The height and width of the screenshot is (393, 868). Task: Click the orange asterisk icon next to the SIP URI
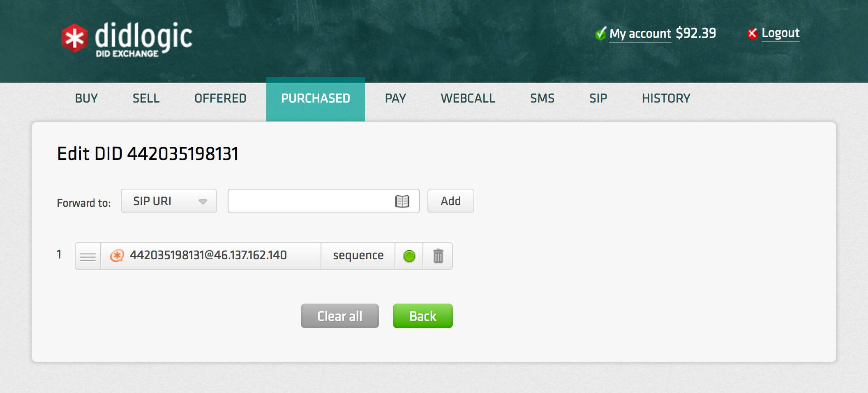click(x=116, y=255)
